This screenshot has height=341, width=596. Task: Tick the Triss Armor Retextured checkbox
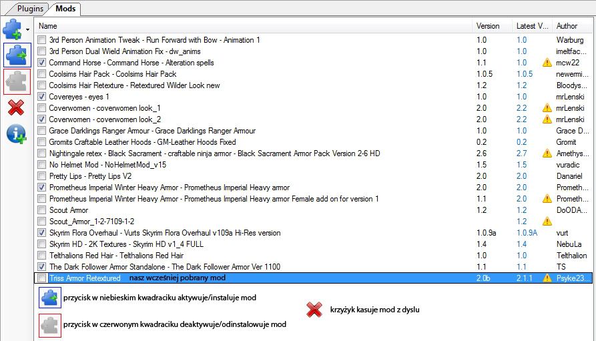coord(42,278)
